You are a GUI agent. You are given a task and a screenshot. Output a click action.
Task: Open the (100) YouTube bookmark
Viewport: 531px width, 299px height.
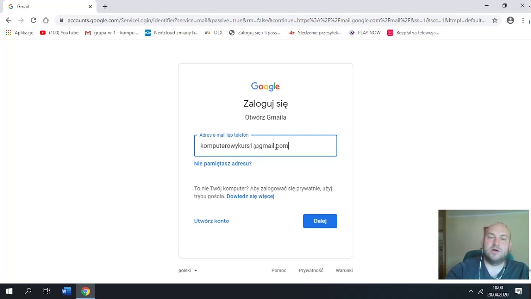(x=59, y=33)
